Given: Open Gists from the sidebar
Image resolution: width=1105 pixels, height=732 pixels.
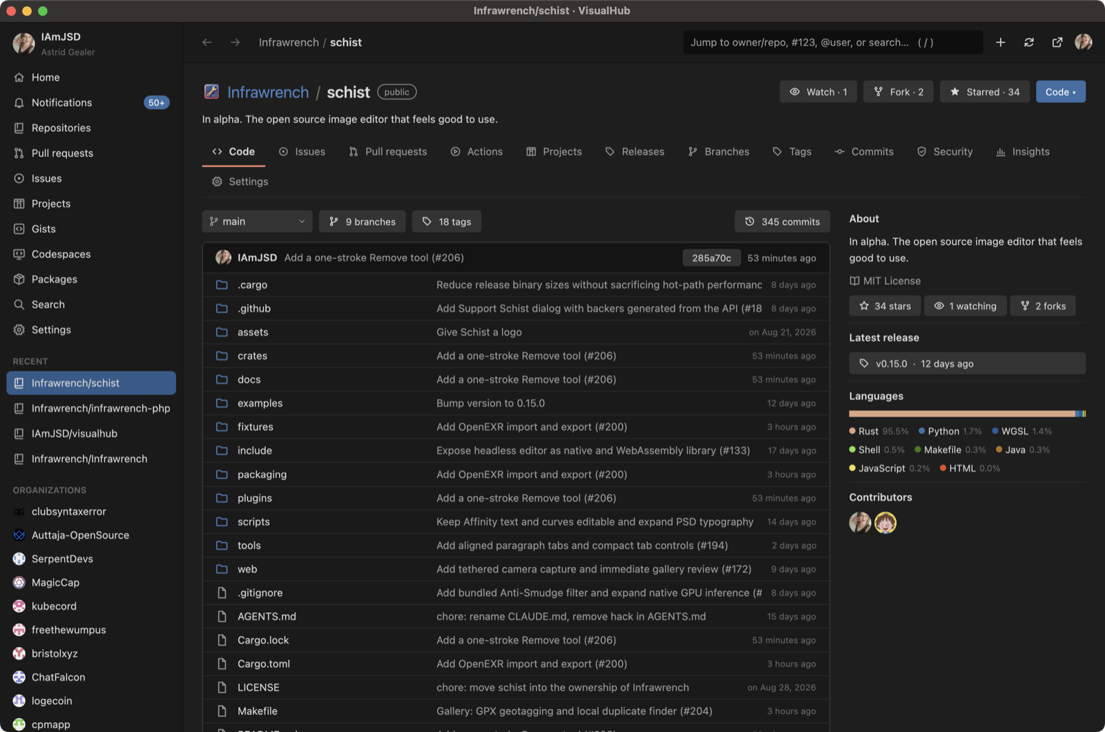Looking at the screenshot, I should tap(91, 229).
